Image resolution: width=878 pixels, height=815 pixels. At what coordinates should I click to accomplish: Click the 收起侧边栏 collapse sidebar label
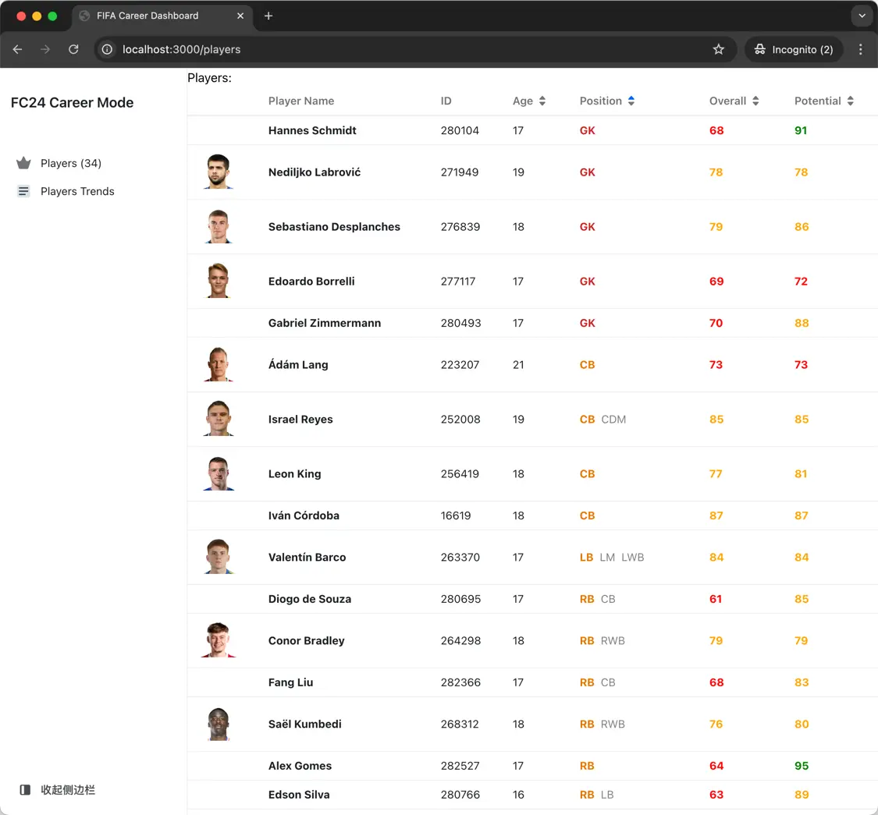tap(68, 790)
